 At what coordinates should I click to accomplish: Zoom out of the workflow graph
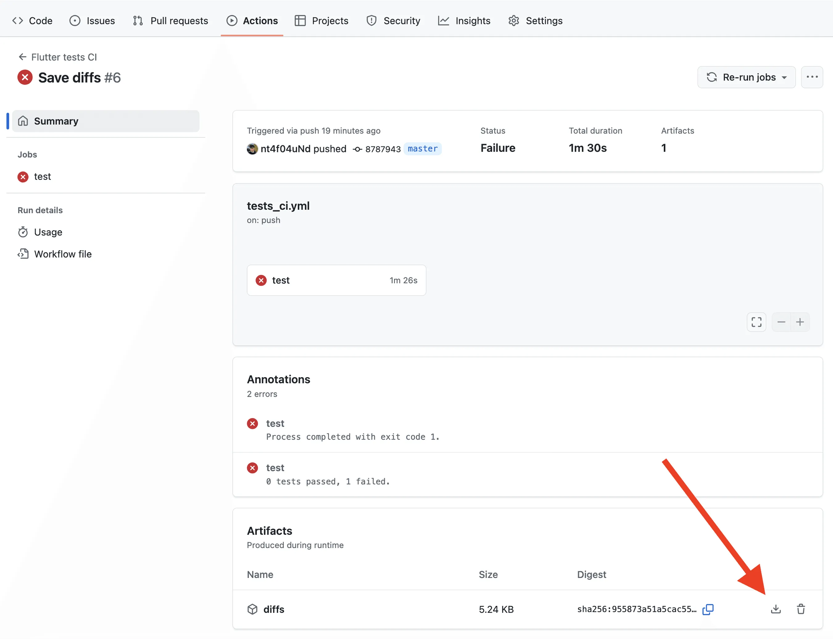781,322
